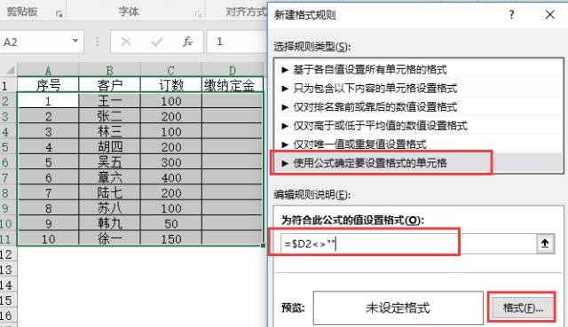The height and width of the screenshot is (327, 568).
Task: Click the fx insert function icon
Action: (x=187, y=42)
